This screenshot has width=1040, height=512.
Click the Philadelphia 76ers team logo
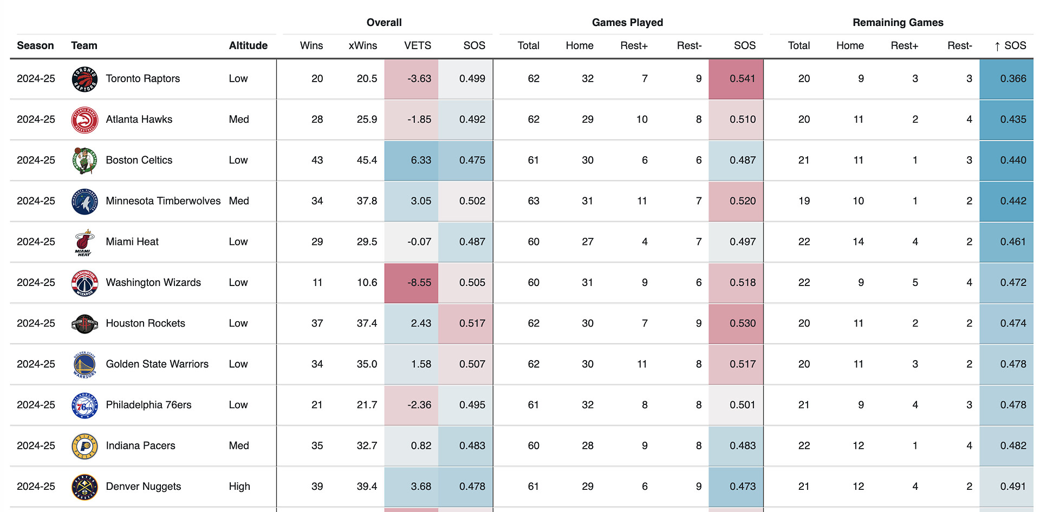[84, 405]
